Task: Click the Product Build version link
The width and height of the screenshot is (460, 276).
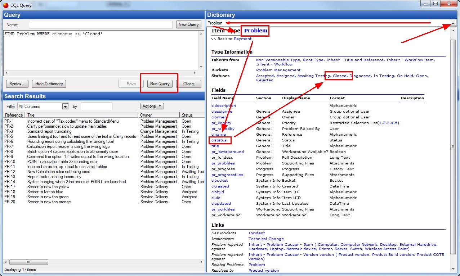Action: pos(393,255)
